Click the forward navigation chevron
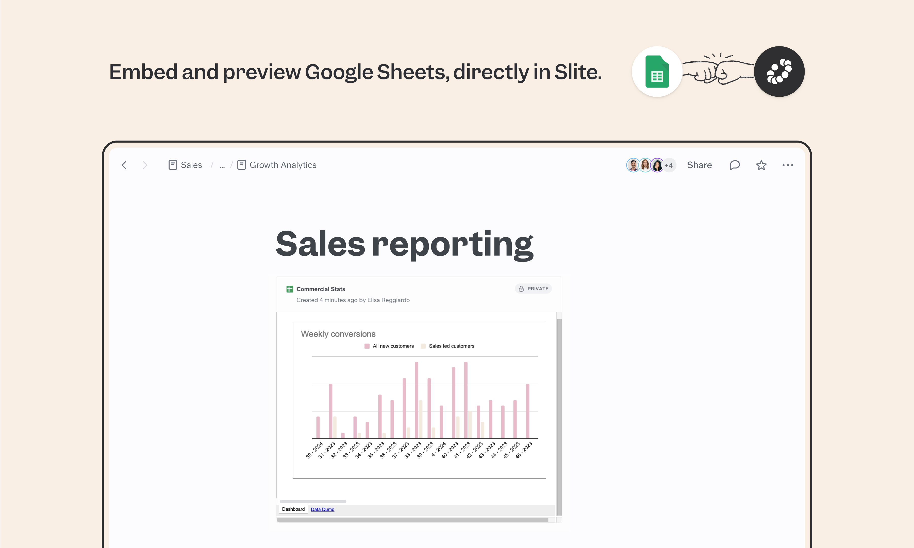 (145, 165)
